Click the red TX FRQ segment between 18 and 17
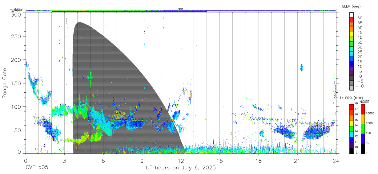This screenshot has width=378, height=174. [x=352, y=107]
